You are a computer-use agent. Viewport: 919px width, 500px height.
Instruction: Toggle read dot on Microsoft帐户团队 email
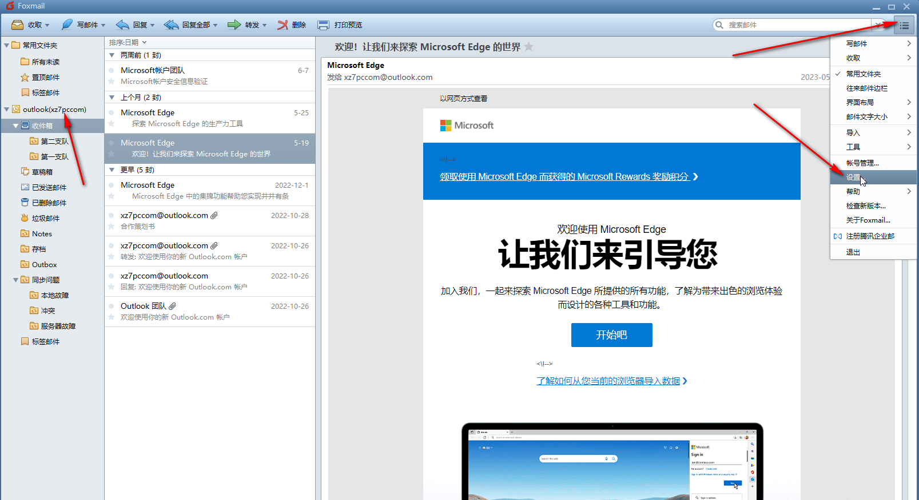point(112,71)
